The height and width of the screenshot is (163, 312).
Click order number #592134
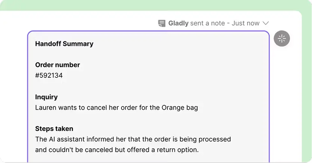(49, 75)
